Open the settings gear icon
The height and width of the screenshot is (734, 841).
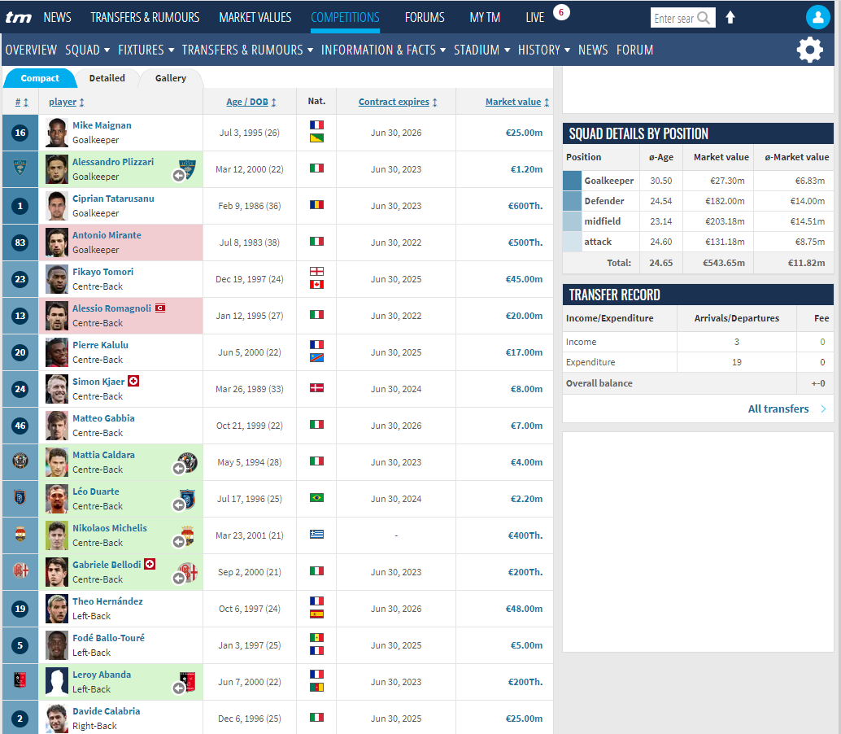tap(809, 50)
